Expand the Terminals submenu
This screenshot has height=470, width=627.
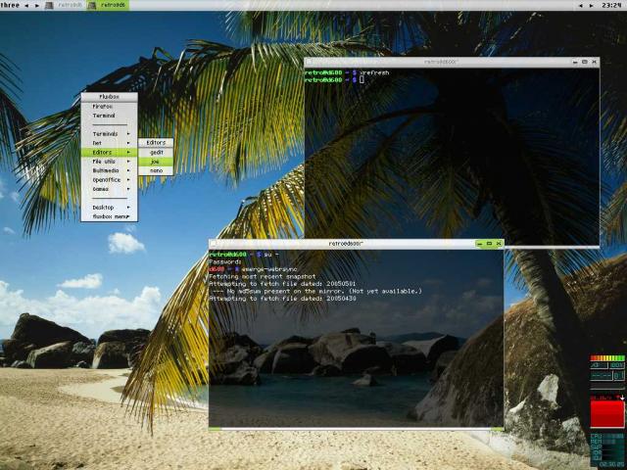point(109,134)
